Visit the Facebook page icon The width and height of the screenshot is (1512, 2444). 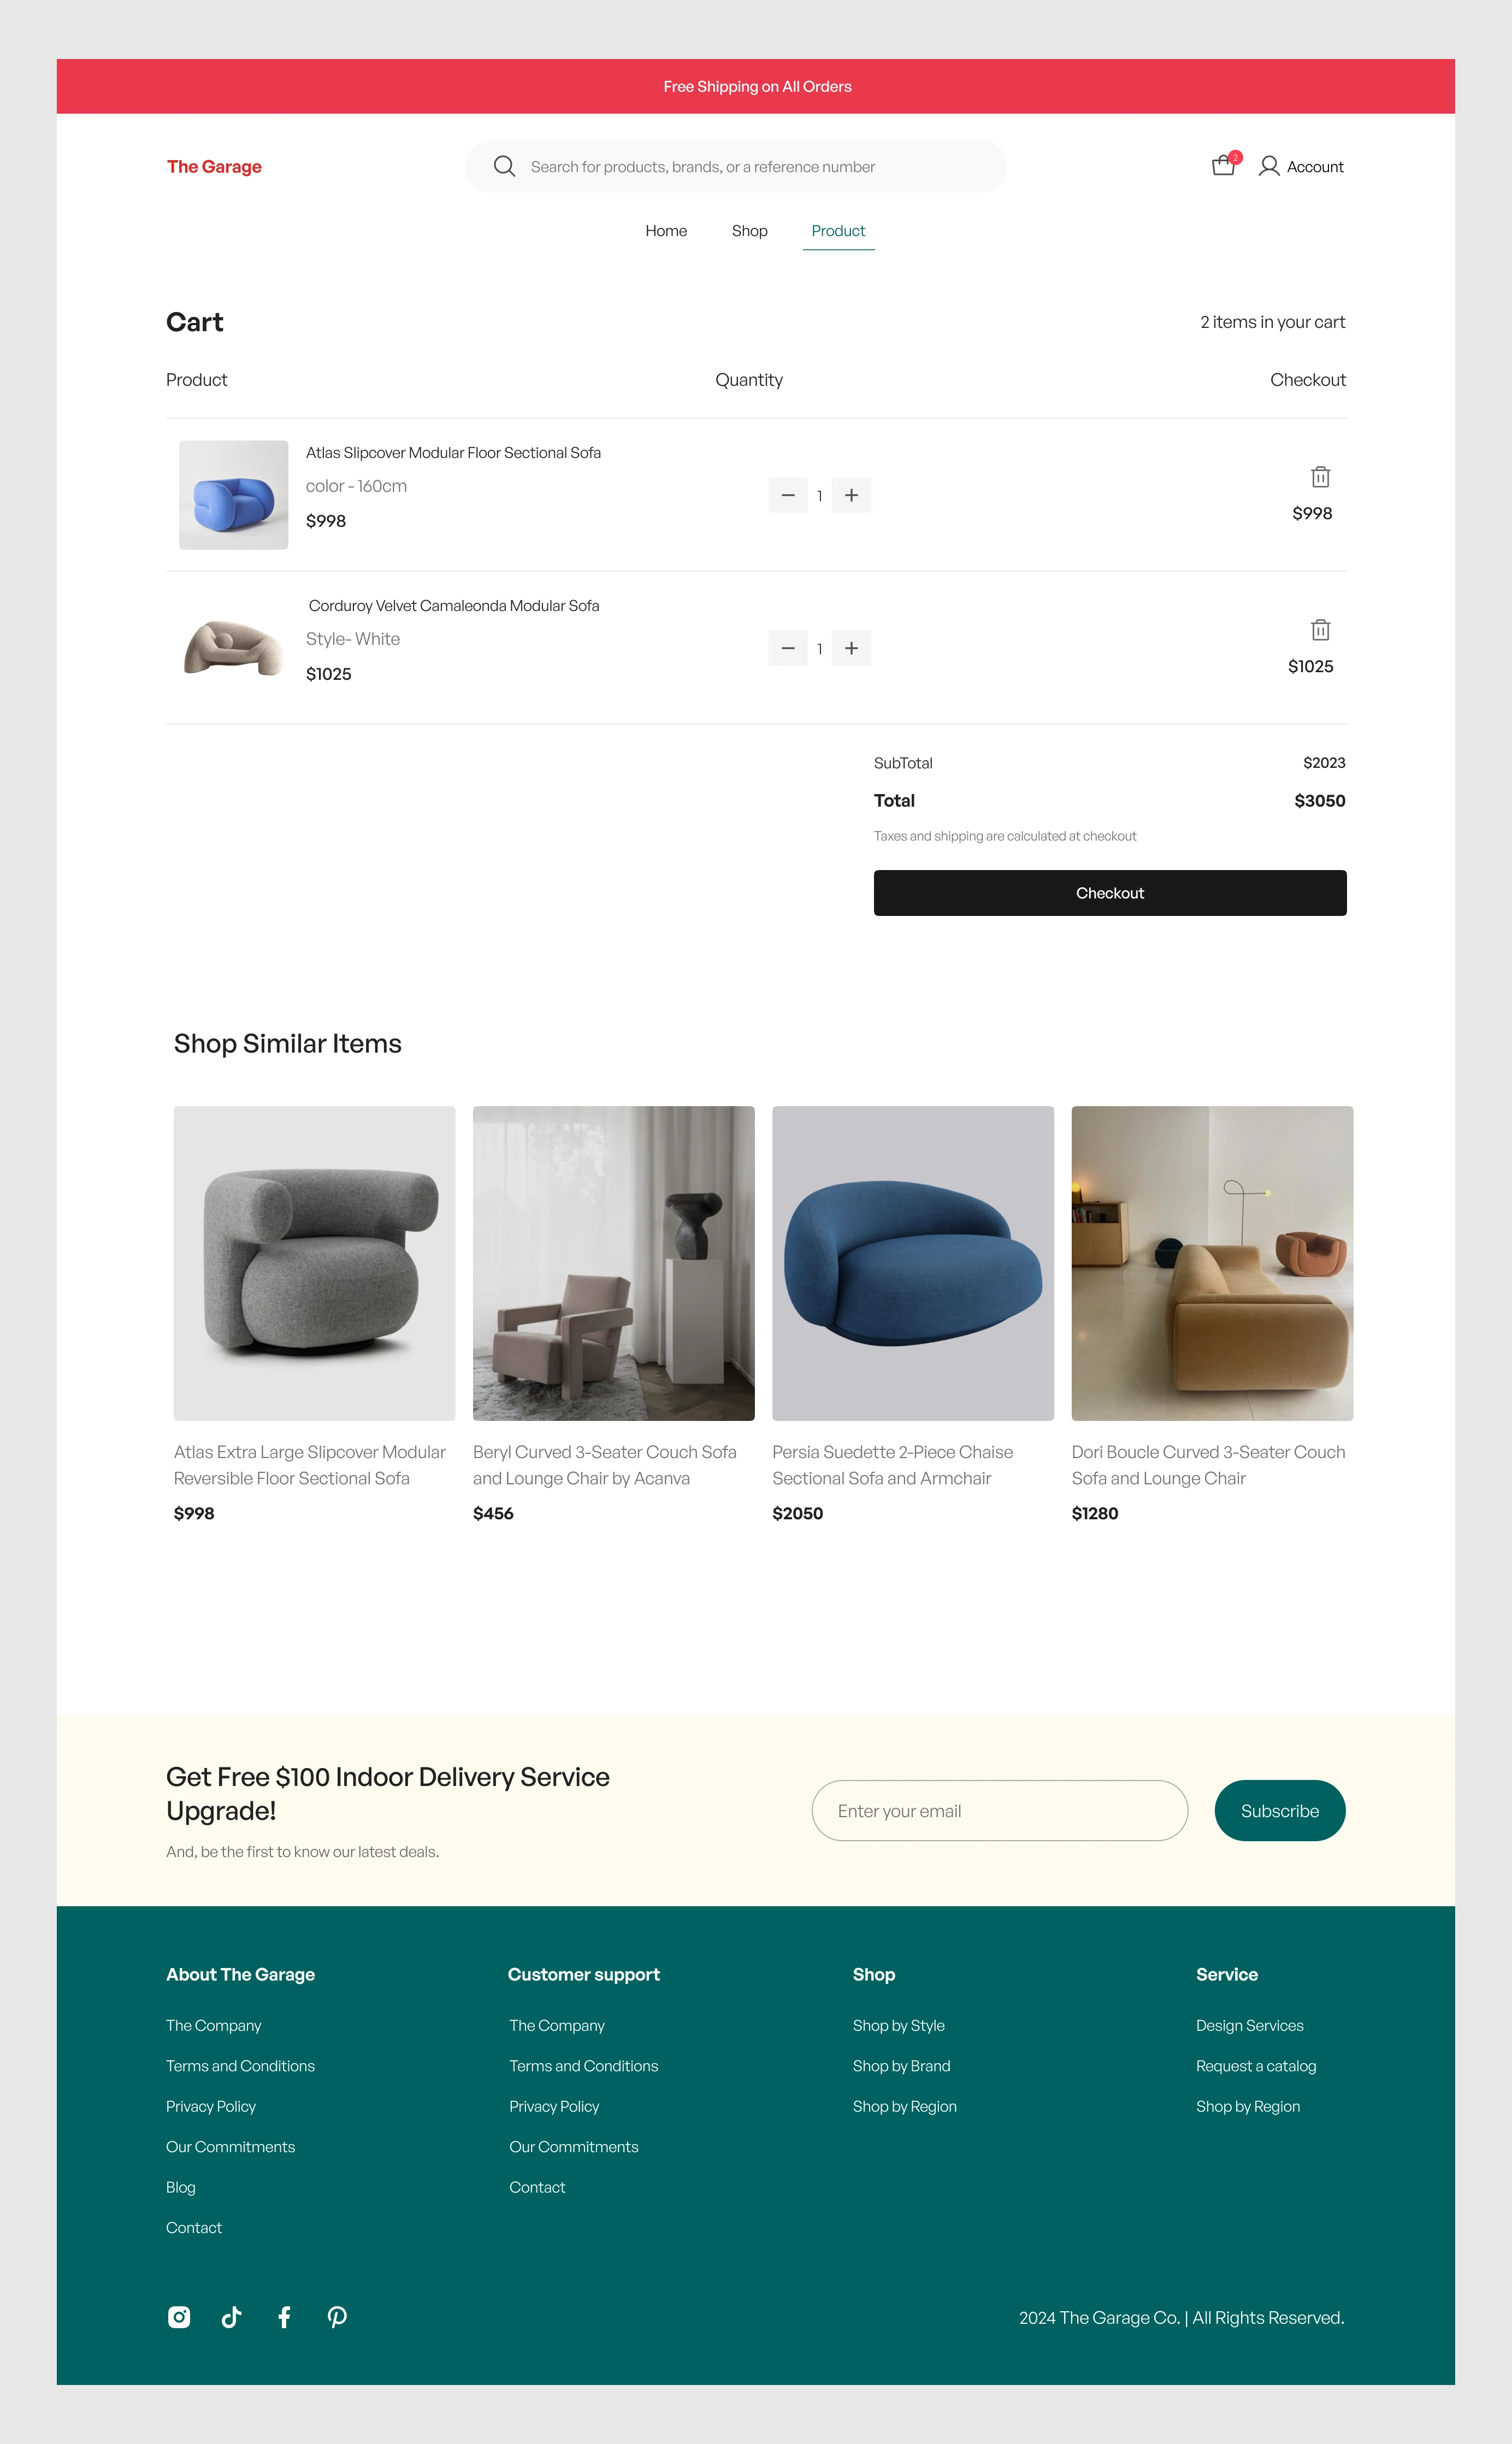click(284, 2317)
